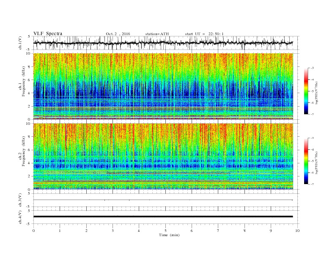Click inside the ch.2 frequency spectrogram
335x259 pixels.
(x=163, y=157)
